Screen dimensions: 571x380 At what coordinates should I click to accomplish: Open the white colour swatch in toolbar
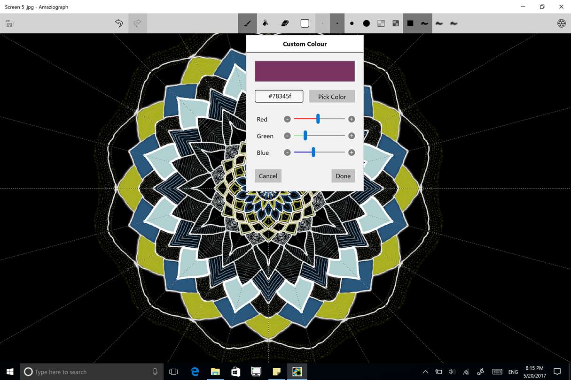coord(305,23)
